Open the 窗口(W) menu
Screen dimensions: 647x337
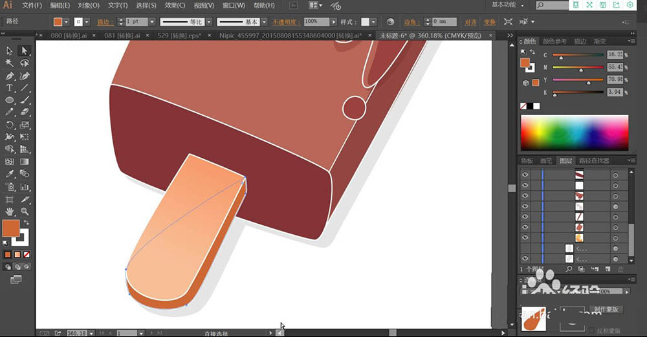point(234,5)
